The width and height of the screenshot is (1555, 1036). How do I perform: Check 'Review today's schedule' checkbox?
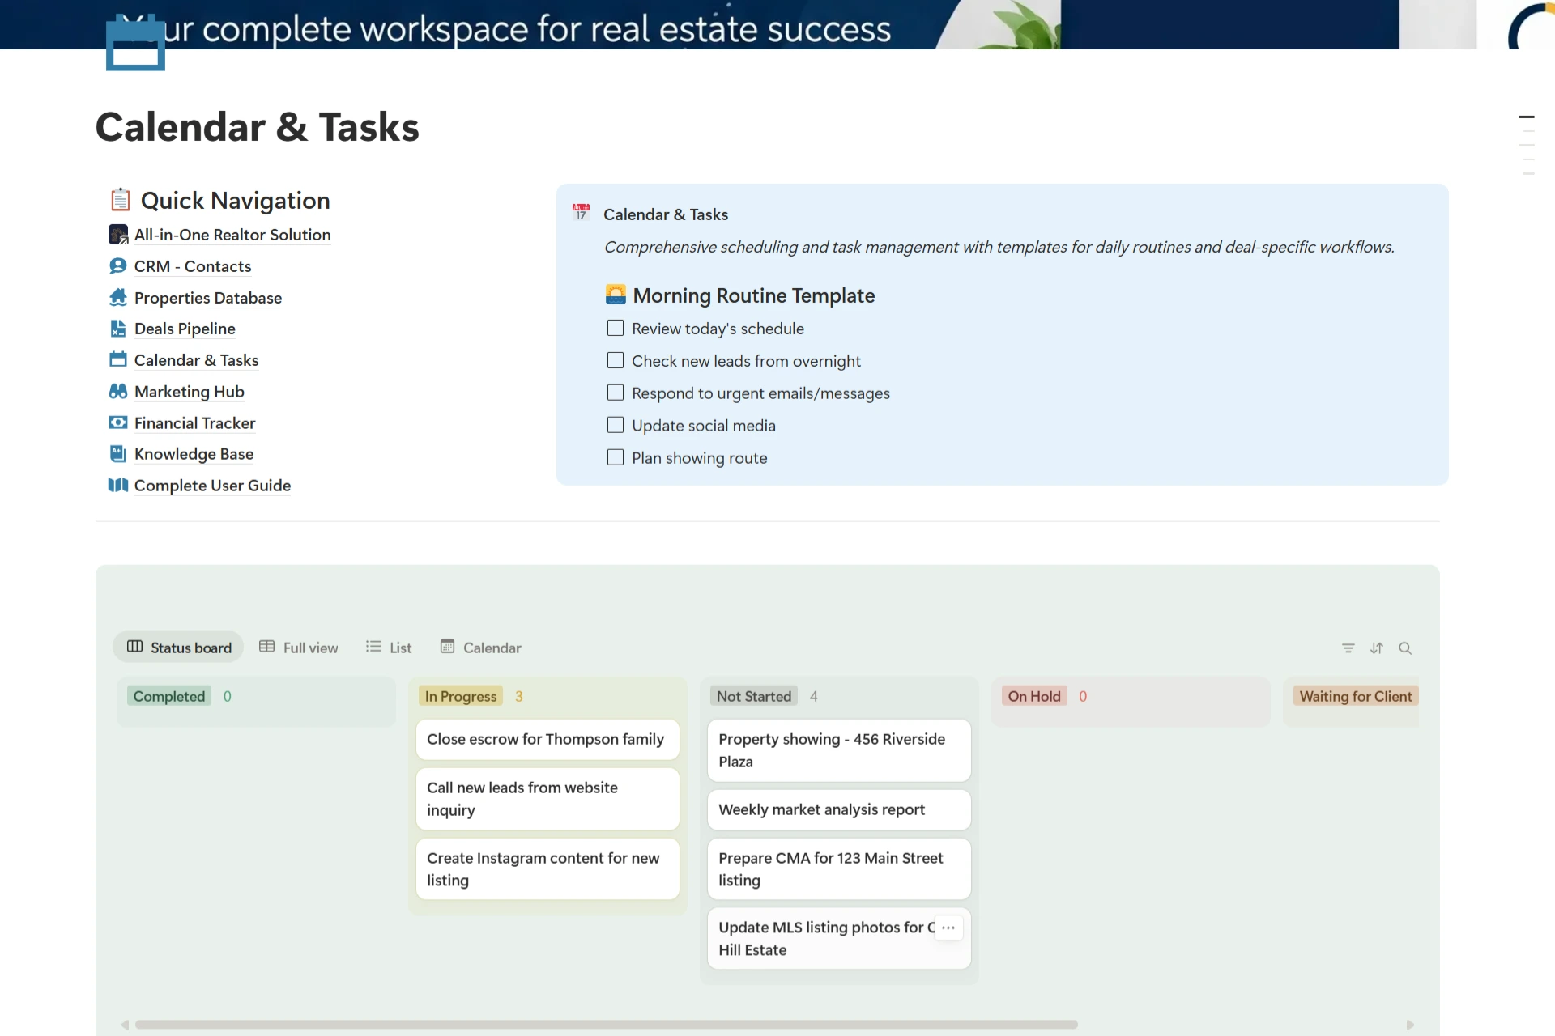(x=616, y=329)
